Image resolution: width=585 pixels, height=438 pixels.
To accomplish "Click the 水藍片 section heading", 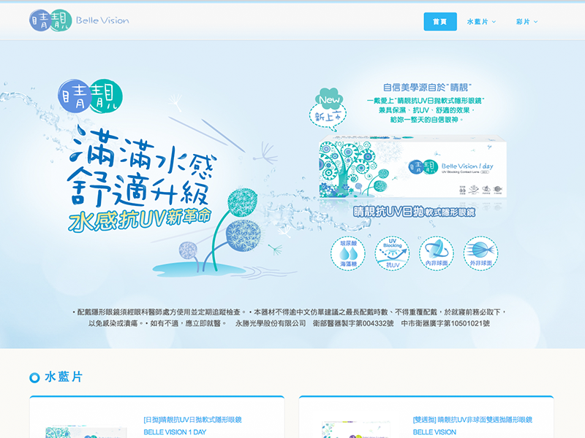I will (x=64, y=377).
